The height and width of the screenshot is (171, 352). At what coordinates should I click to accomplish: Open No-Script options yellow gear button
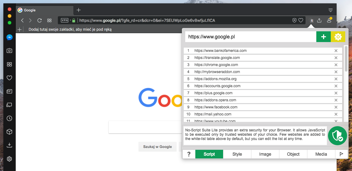click(x=338, y=37)
